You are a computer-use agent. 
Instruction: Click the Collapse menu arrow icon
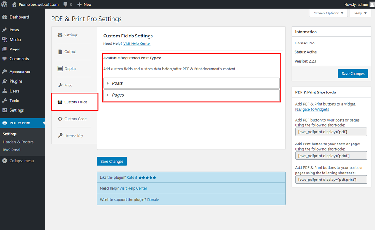[5, 161]
